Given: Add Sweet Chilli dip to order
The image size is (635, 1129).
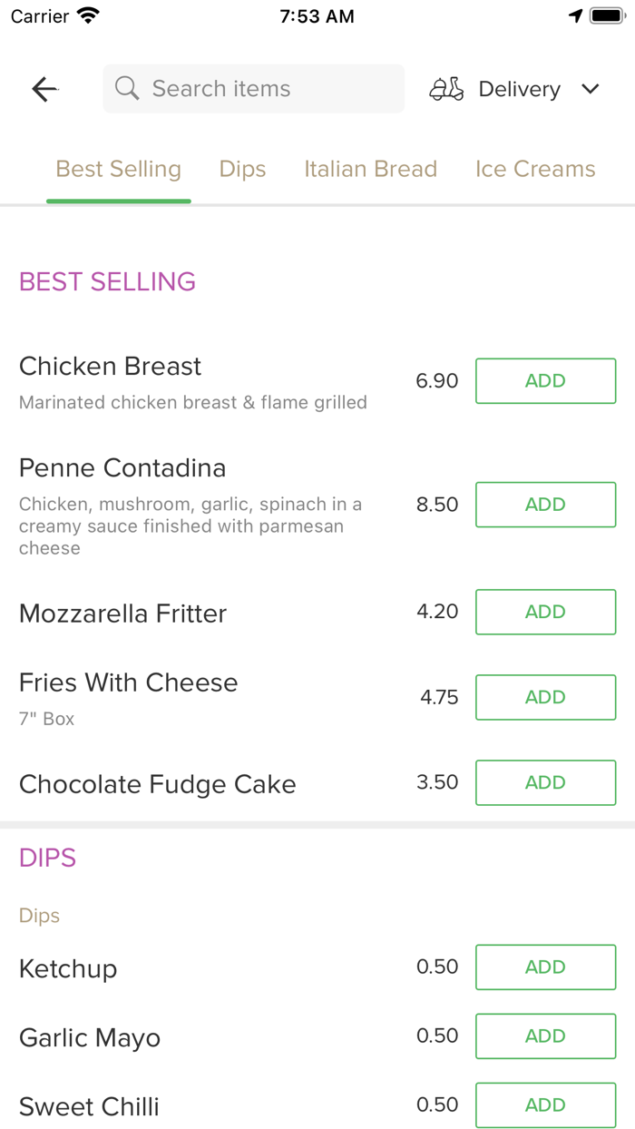Looking at the screenshot, I should click(545, 1105).
